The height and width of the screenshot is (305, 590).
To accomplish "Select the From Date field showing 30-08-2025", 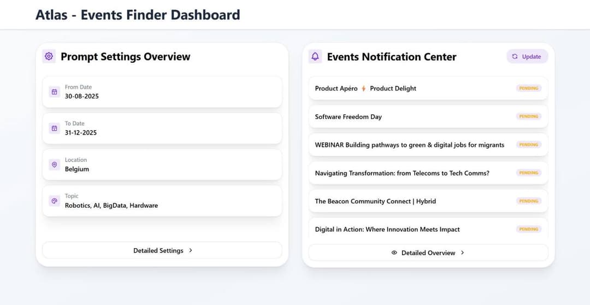I will [x=162, y=92].
